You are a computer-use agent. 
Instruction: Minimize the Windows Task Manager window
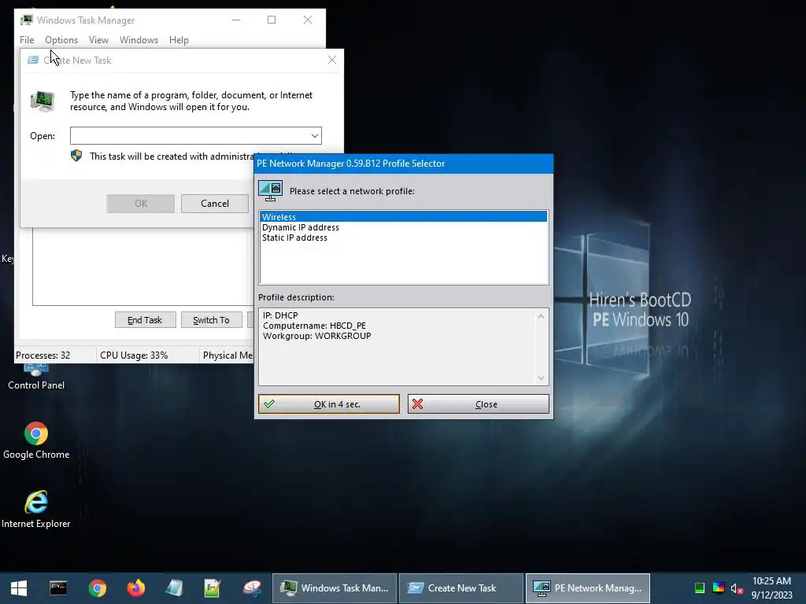click(x=236, y=20)
